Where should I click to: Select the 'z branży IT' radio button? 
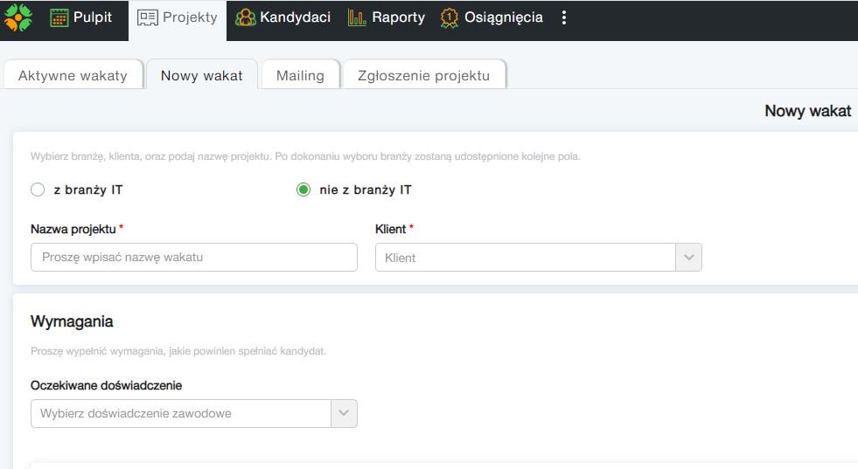(38, 190)
